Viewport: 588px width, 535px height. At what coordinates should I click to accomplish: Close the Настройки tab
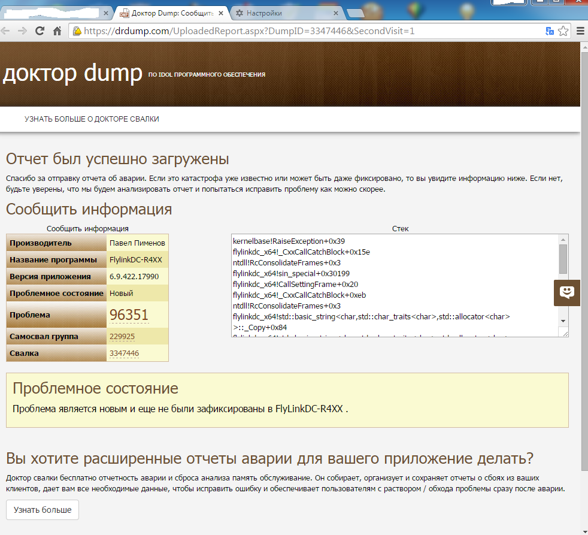coord(336,13)
